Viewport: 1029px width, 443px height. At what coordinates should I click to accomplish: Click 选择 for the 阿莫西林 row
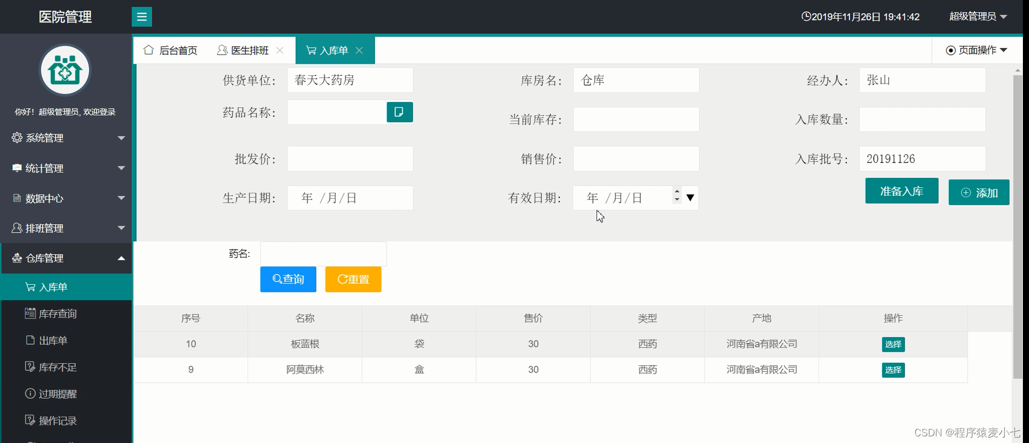[893, 370]
